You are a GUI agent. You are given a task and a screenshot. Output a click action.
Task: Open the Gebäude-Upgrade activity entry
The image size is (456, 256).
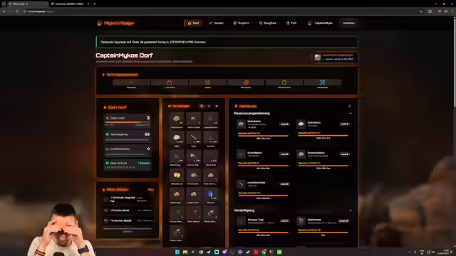click(128, 199)
